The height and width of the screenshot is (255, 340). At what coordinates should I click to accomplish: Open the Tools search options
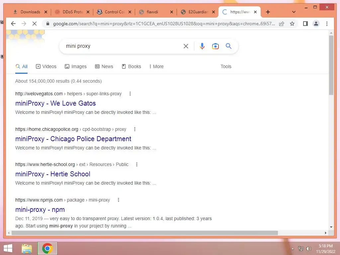[x=226, y=66]
